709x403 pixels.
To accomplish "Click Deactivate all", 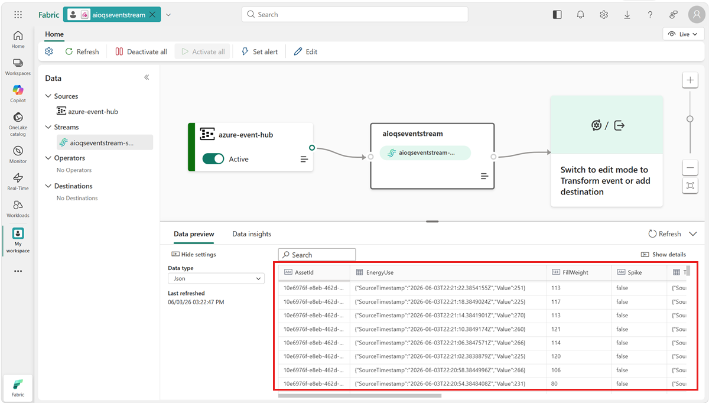I will [141, 51].
